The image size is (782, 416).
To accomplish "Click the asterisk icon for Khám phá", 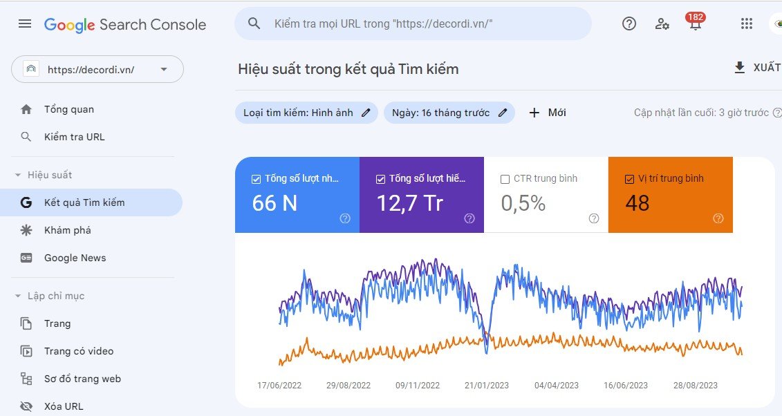I will coord(26,230).
